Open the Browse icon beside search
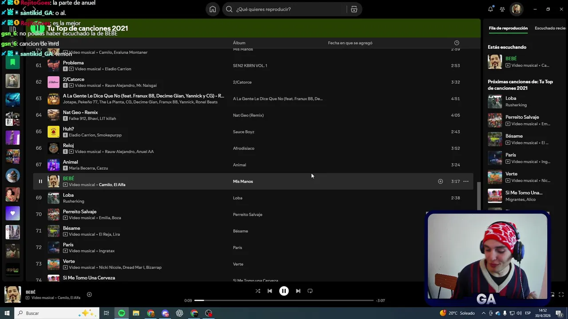Screen dimensions: 568x319 pyautogui.click(x=354, y=9)
